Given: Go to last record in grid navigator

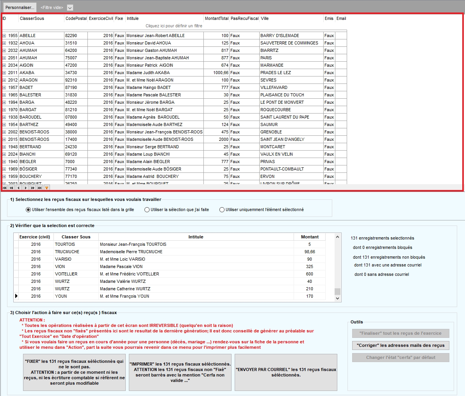Looking at the screenshot, I should coord(39,188).
